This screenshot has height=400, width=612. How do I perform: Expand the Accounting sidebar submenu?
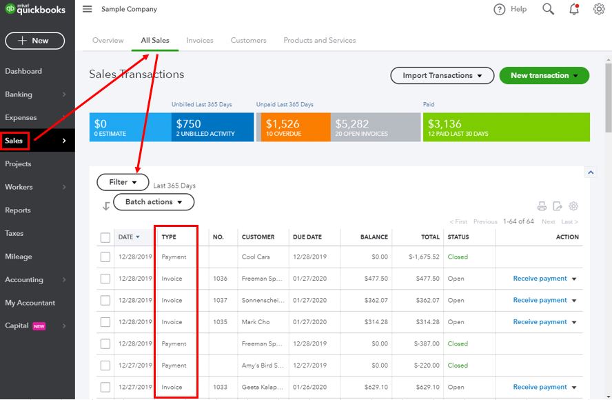point(64,280)
